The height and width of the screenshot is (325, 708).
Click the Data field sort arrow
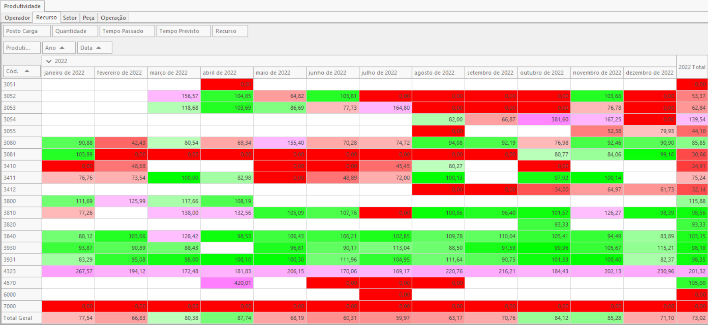point(98,48)
